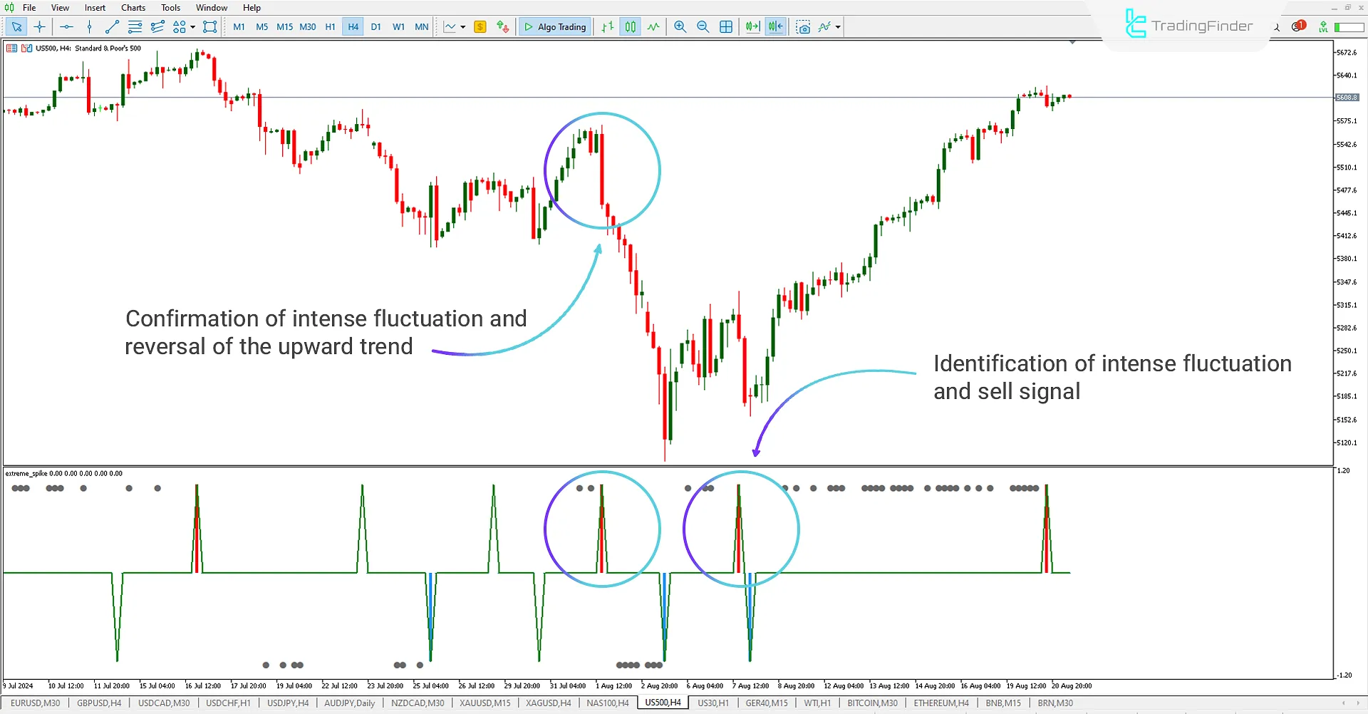Toggle Algo Trading on
The height and width of the screenshot is (714, 1368).
(x=554, y=26)
